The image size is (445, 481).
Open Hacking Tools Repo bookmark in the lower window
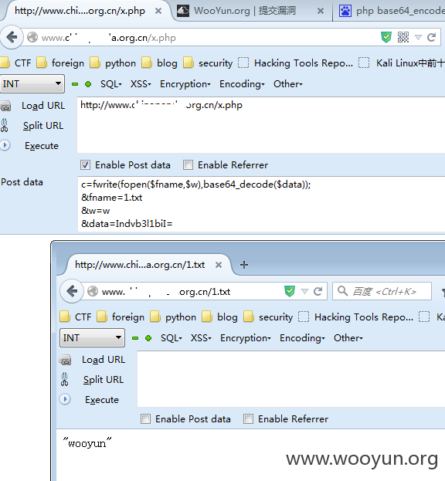coord(356,317)
